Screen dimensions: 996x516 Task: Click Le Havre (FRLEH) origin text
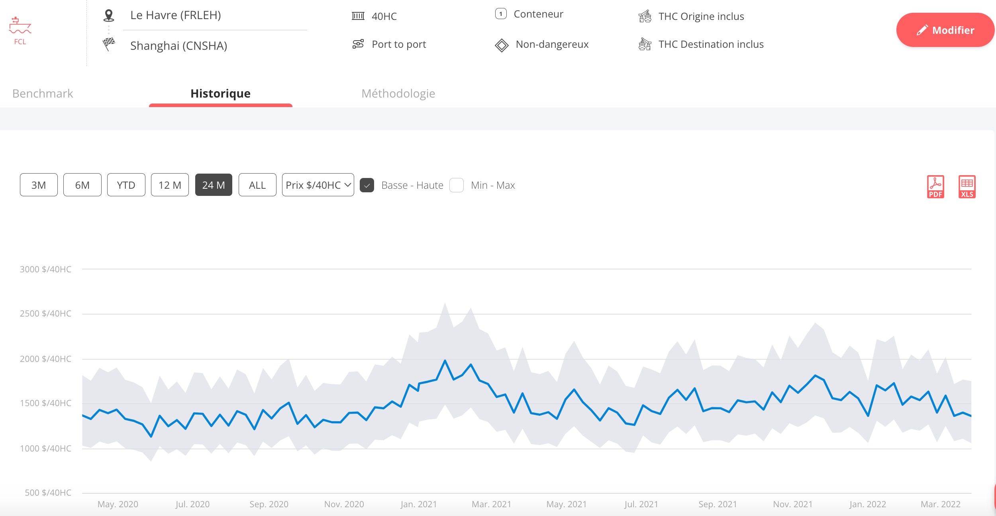click(175, 15)
